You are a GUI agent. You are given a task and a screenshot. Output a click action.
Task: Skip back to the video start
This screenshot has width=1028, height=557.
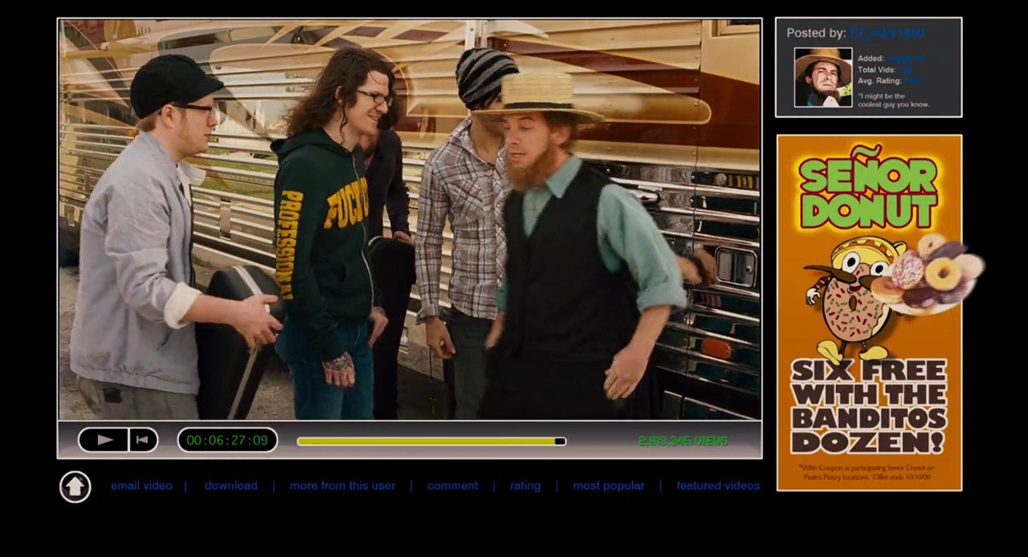143,440
